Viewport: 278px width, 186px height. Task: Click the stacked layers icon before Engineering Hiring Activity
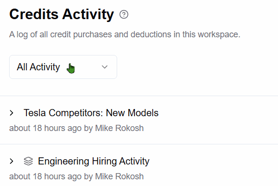tap(28, 161)
